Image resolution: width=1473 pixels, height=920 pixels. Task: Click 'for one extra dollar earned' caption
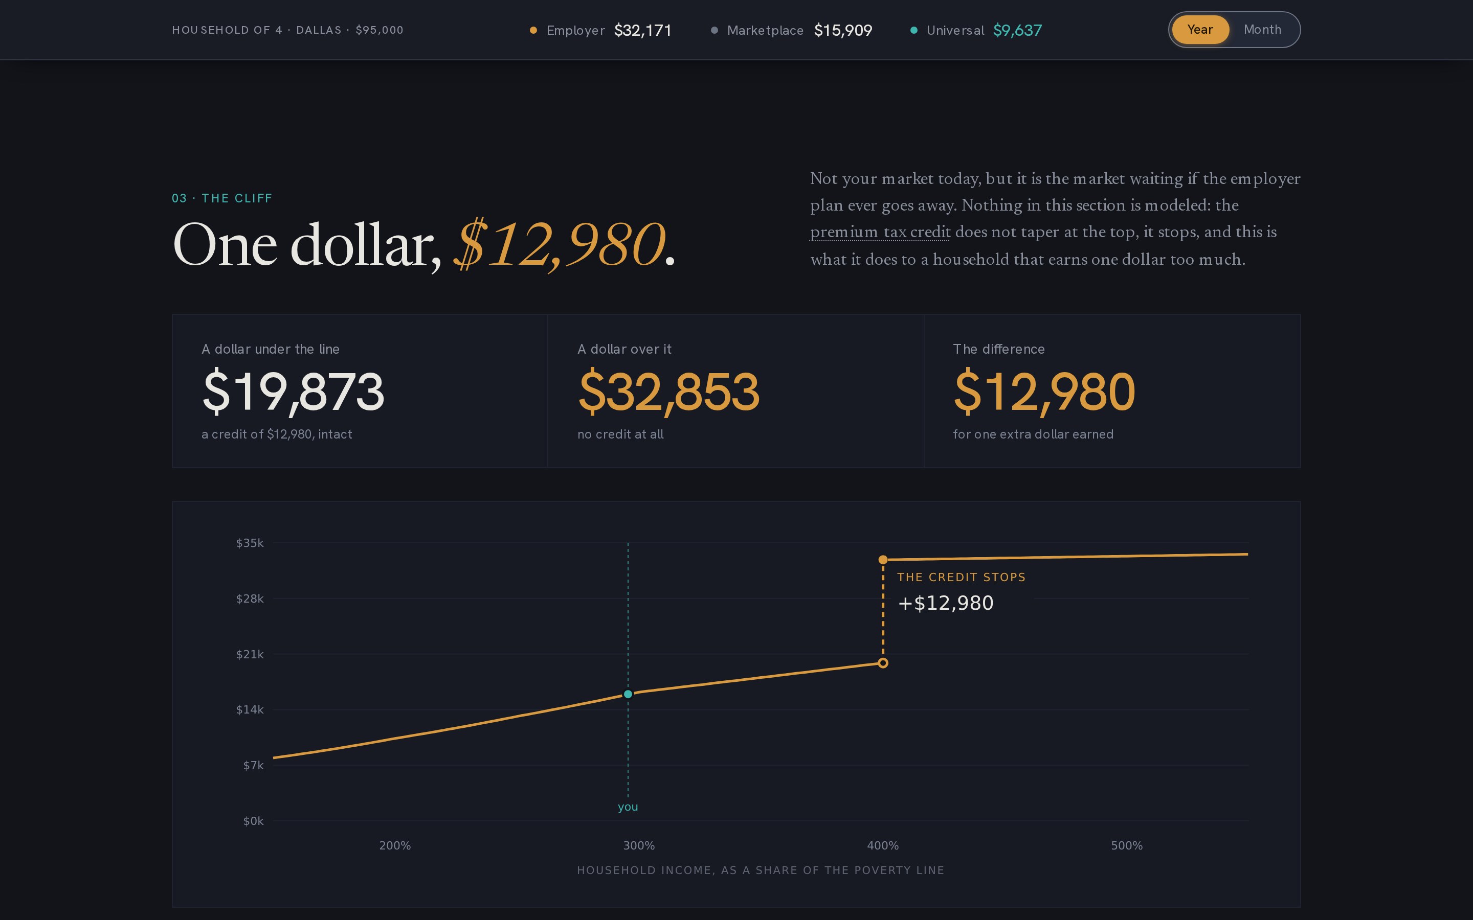pos(1033,434)
